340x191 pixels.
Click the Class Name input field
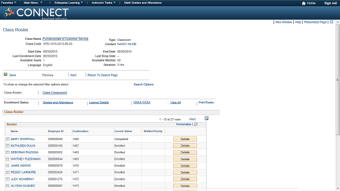65,39
